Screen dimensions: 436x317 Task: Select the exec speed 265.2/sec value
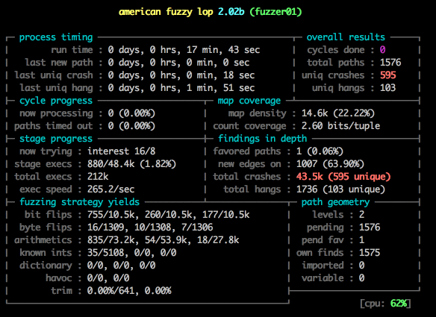[110, 189]
